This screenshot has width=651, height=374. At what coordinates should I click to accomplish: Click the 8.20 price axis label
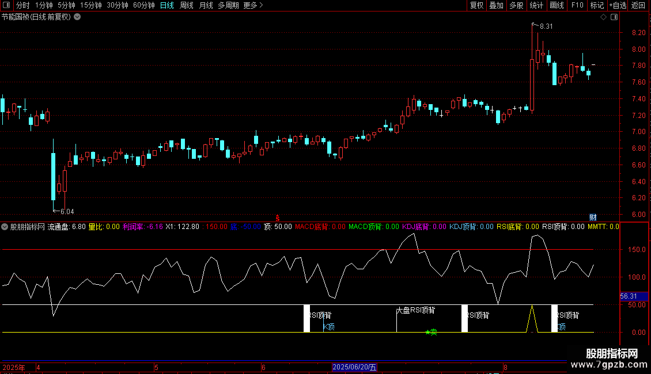click(638, 33)
